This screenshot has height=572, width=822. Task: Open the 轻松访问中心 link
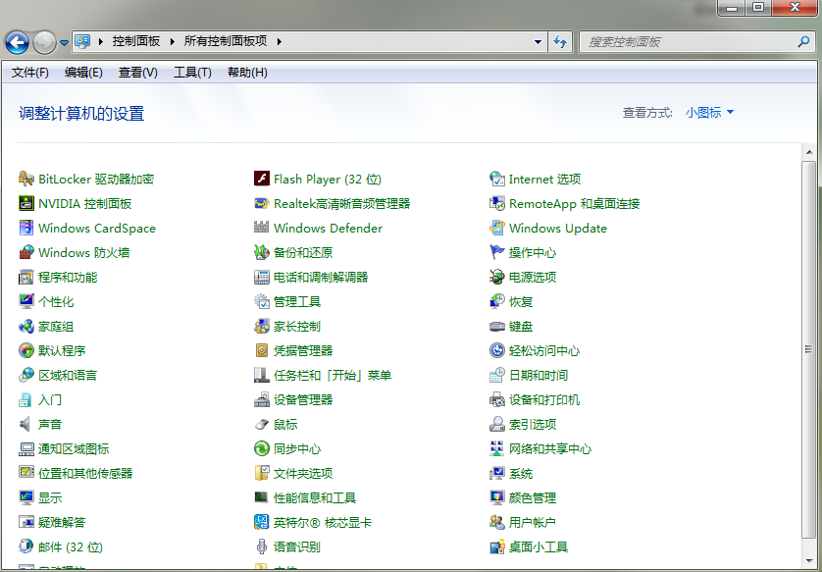544,350
